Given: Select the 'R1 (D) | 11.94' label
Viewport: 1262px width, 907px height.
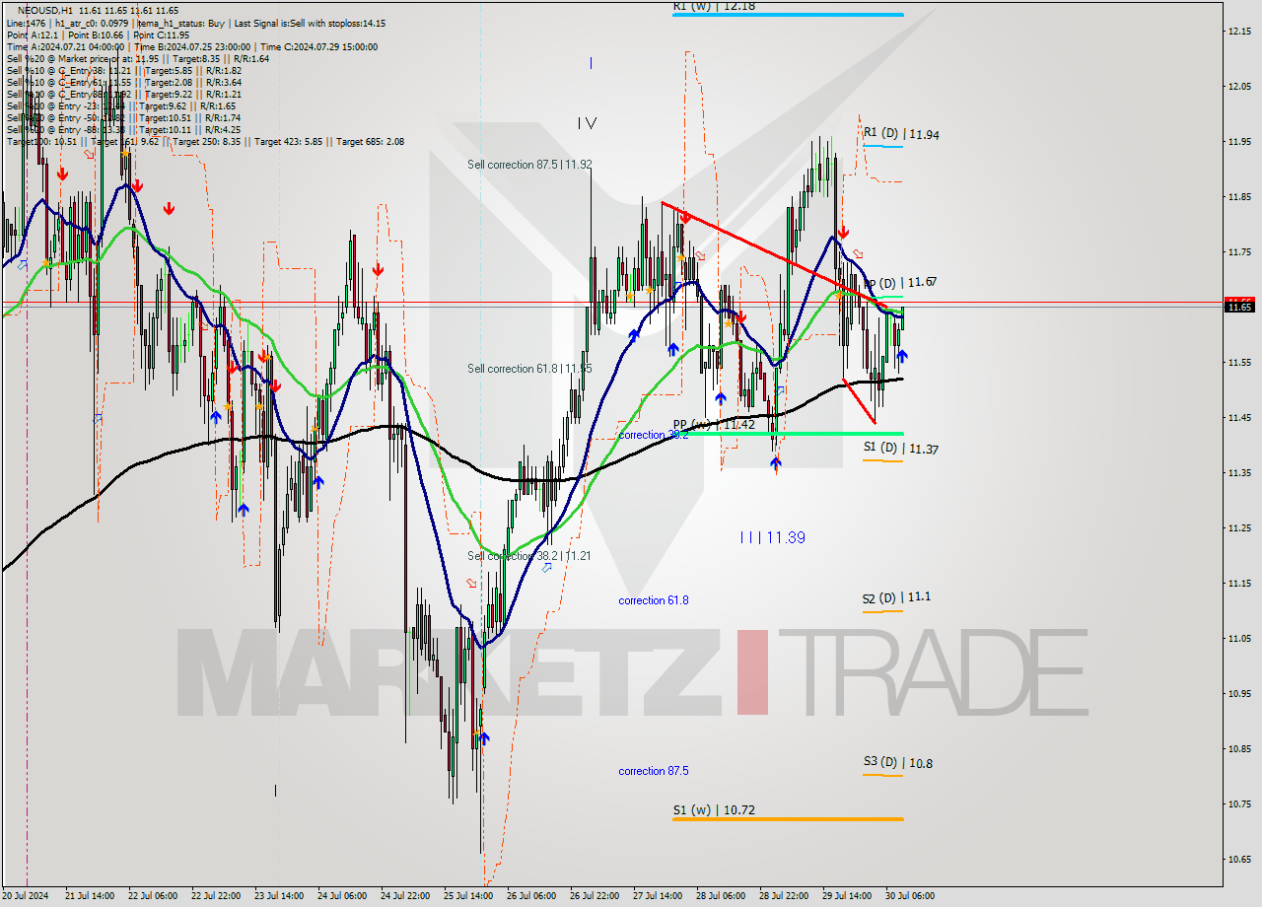Looking at the screenshot, I should [900, 134].
